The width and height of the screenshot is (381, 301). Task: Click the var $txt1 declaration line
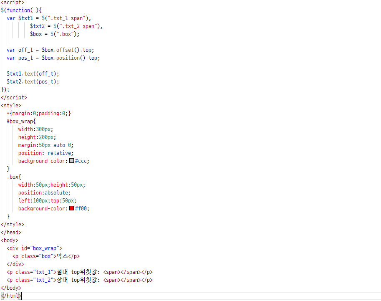(x=48, y=18)
